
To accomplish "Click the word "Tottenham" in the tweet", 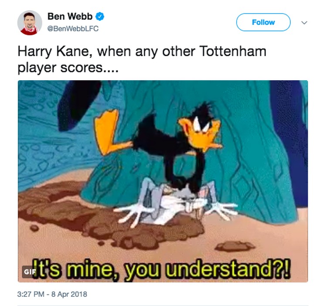I will [232, 51].
